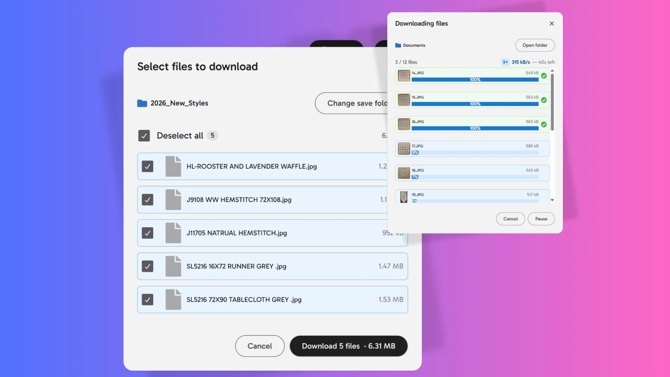Image resolution: width=670 pixels, height=377 pixels.
Task: Click the 586 kB size of 17.JPG
Action: click(532, 146)
